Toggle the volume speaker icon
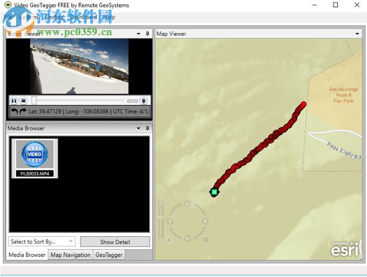Screen dimensions: 367x277 [x=144, y=101]
